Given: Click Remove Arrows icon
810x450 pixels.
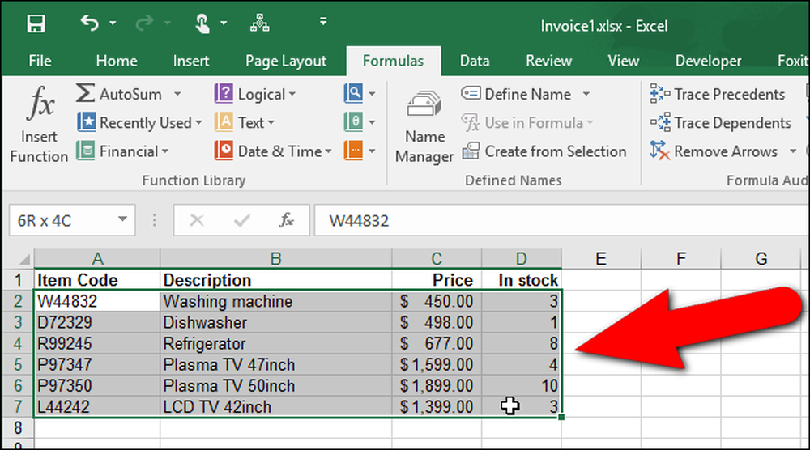Looking at the screenshot, I should [660, 151].
